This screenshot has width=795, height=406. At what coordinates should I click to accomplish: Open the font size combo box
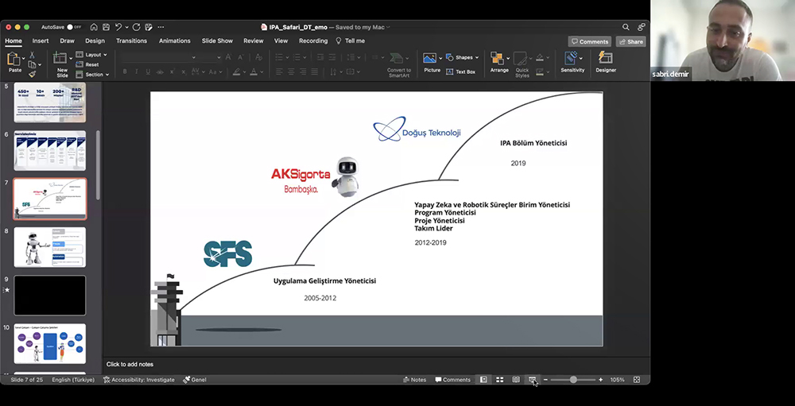tap(211, 57)
